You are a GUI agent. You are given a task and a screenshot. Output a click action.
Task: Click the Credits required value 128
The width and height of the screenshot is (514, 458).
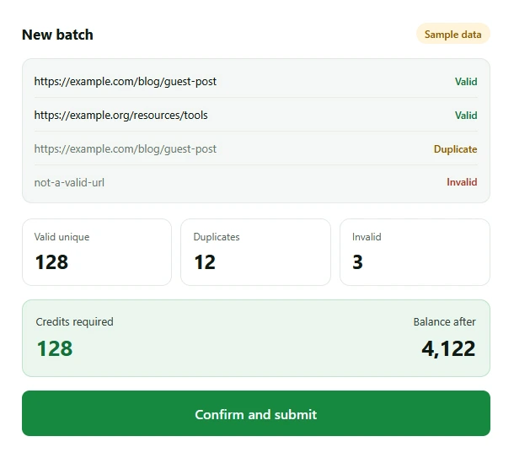pos(55,348)
